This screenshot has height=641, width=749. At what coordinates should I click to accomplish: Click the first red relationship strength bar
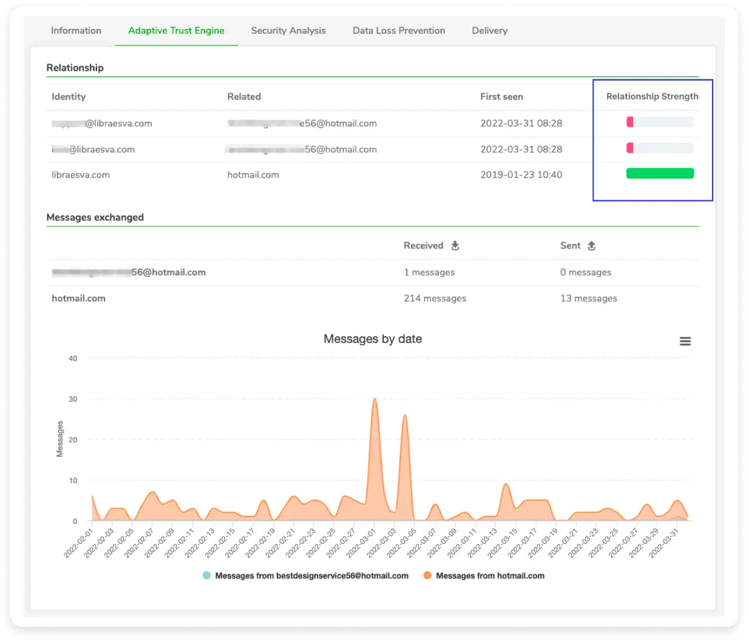click(x=660, y=122)
